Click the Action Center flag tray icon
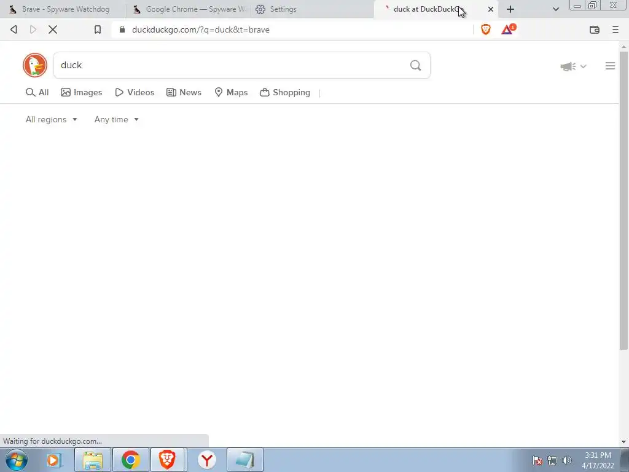This screenshot has width=629, height=472. tap(537, 460)
